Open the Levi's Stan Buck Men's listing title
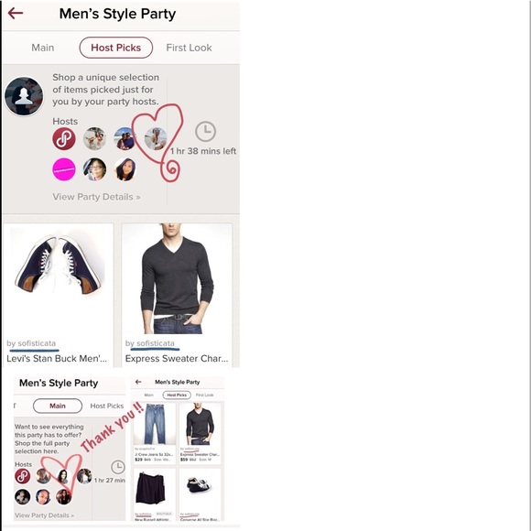 coord(57,359)
